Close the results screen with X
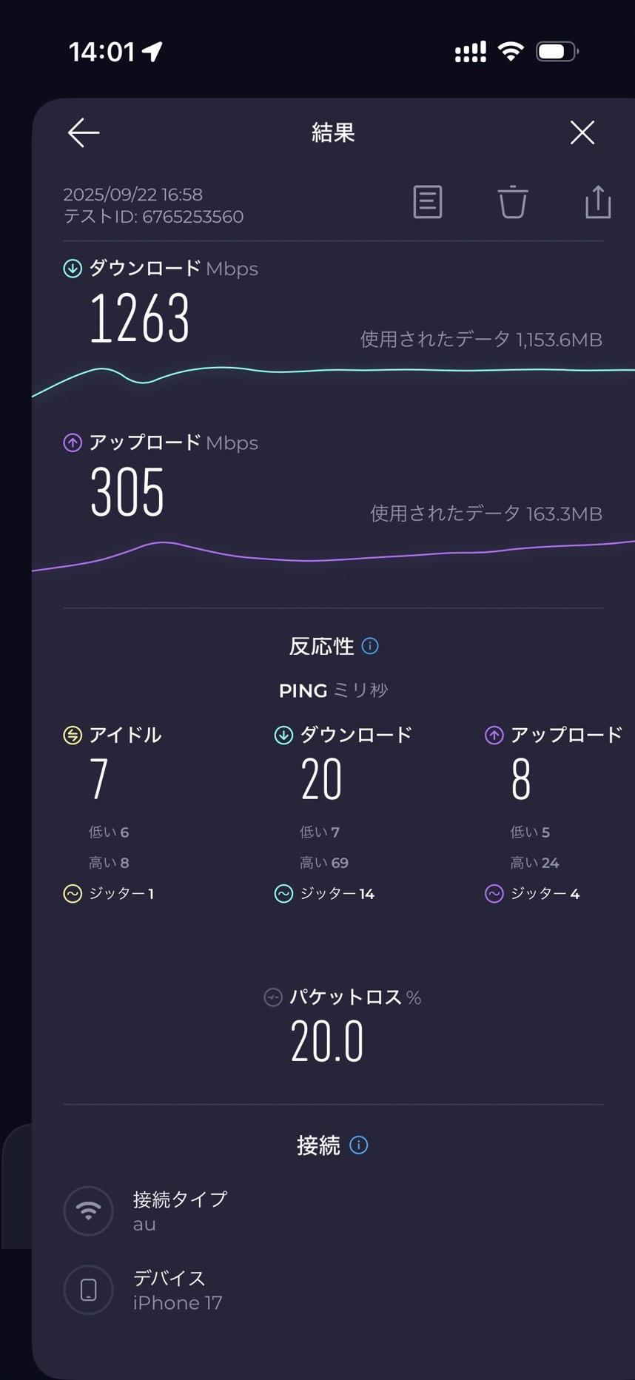Viewport: 635px width, 1380px height. 582,133
